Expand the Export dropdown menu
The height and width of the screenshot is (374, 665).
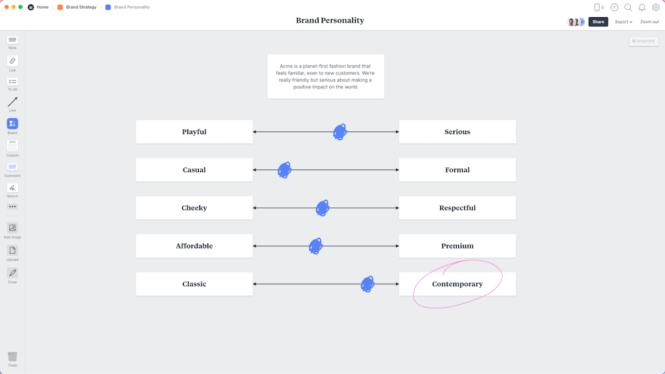pos(623,22)
